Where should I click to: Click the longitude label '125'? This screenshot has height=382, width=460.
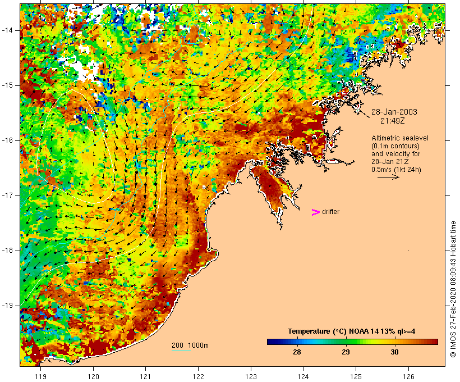tap(356, 377)
